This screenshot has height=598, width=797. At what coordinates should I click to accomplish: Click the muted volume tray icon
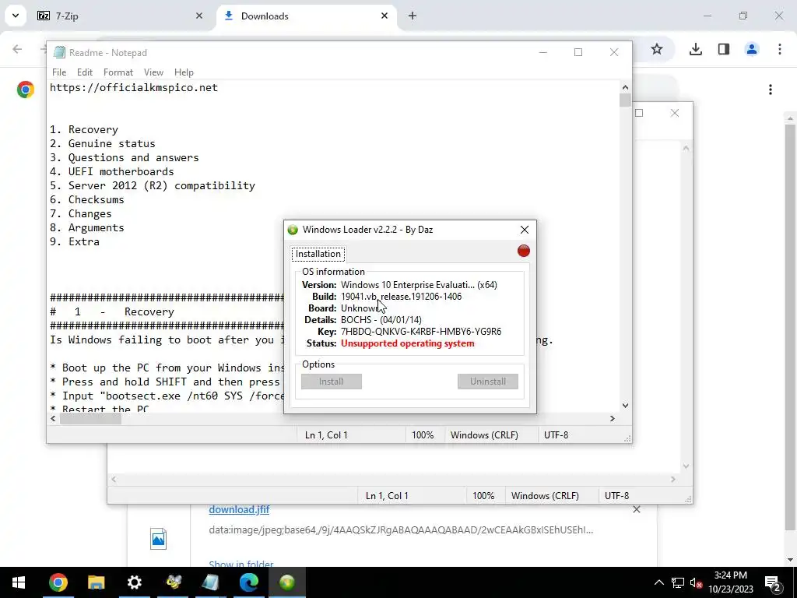[x=697, y=582]
